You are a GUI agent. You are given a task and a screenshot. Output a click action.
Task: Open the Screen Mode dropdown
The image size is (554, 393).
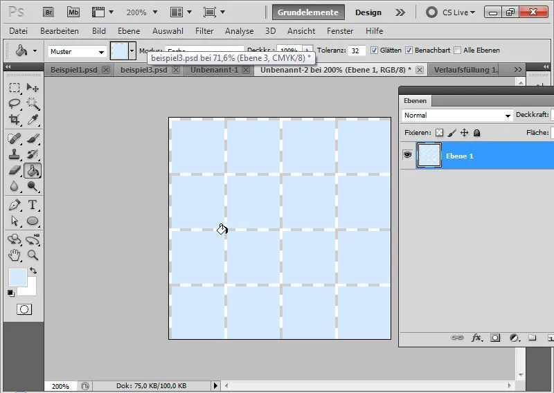(214, 12)
